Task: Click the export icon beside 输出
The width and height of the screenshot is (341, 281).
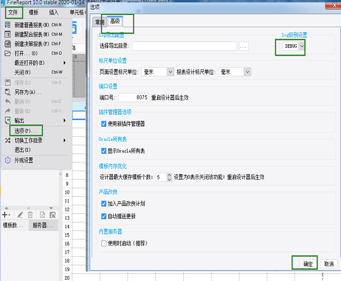Action: (8, 121)
